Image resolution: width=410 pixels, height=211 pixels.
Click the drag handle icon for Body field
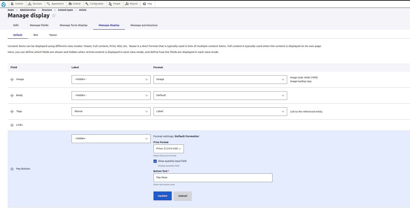pyautogui.click(x=12, y=95)
